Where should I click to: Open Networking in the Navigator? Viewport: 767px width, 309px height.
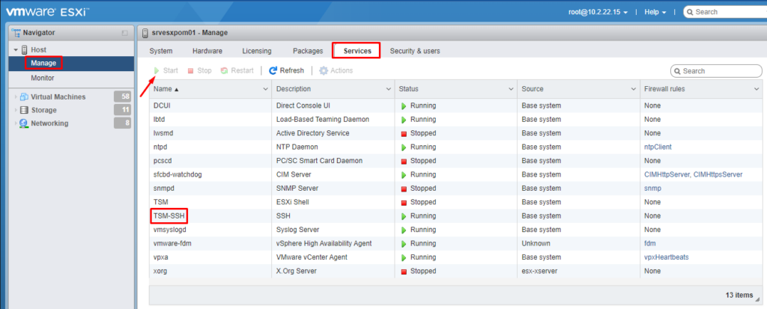tap(49, 123)
